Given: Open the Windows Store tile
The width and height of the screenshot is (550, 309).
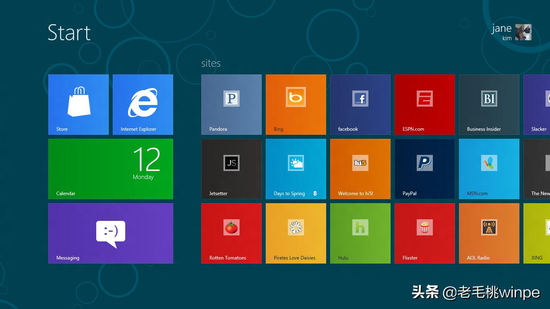Looking at the screenshot, I should coord(78,104).
